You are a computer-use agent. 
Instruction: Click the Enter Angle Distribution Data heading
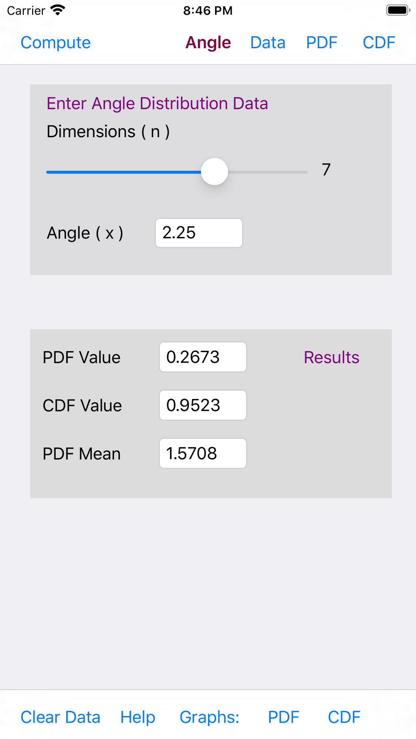(157, 103)
